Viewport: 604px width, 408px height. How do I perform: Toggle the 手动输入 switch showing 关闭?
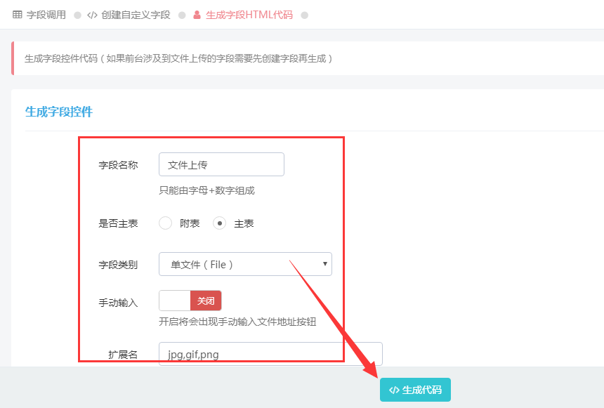pos(190,301)
